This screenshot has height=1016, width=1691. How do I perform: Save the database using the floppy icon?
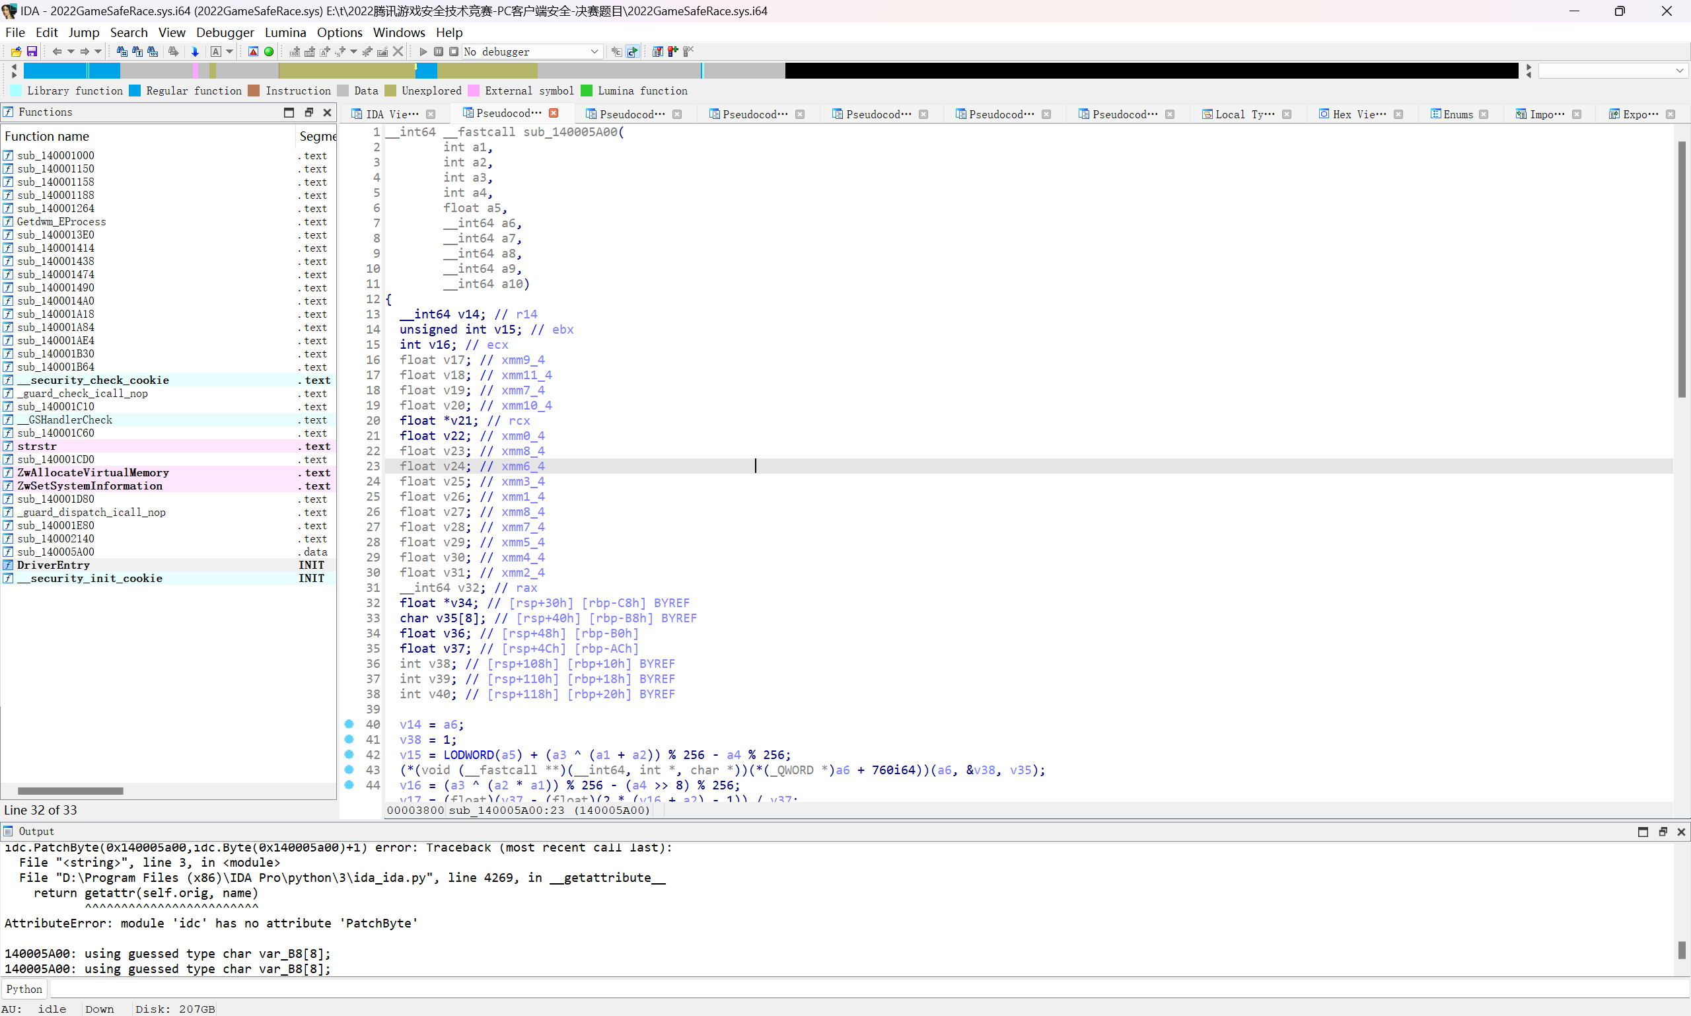click(x=32, y=52)
